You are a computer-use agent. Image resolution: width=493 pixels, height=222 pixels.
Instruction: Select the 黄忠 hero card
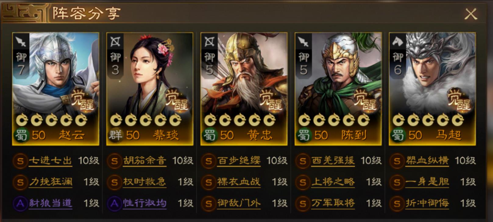pyautogui.click(x=244, y=89)
